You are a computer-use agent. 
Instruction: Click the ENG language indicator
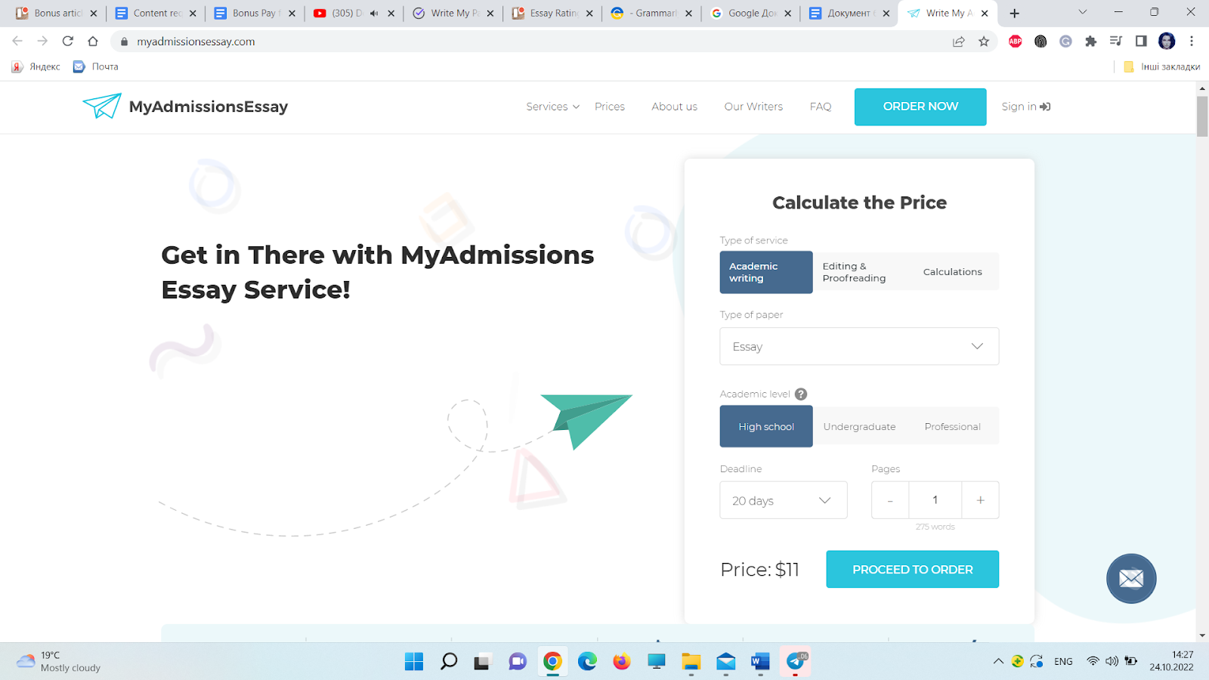click(x=1063, y=662)
